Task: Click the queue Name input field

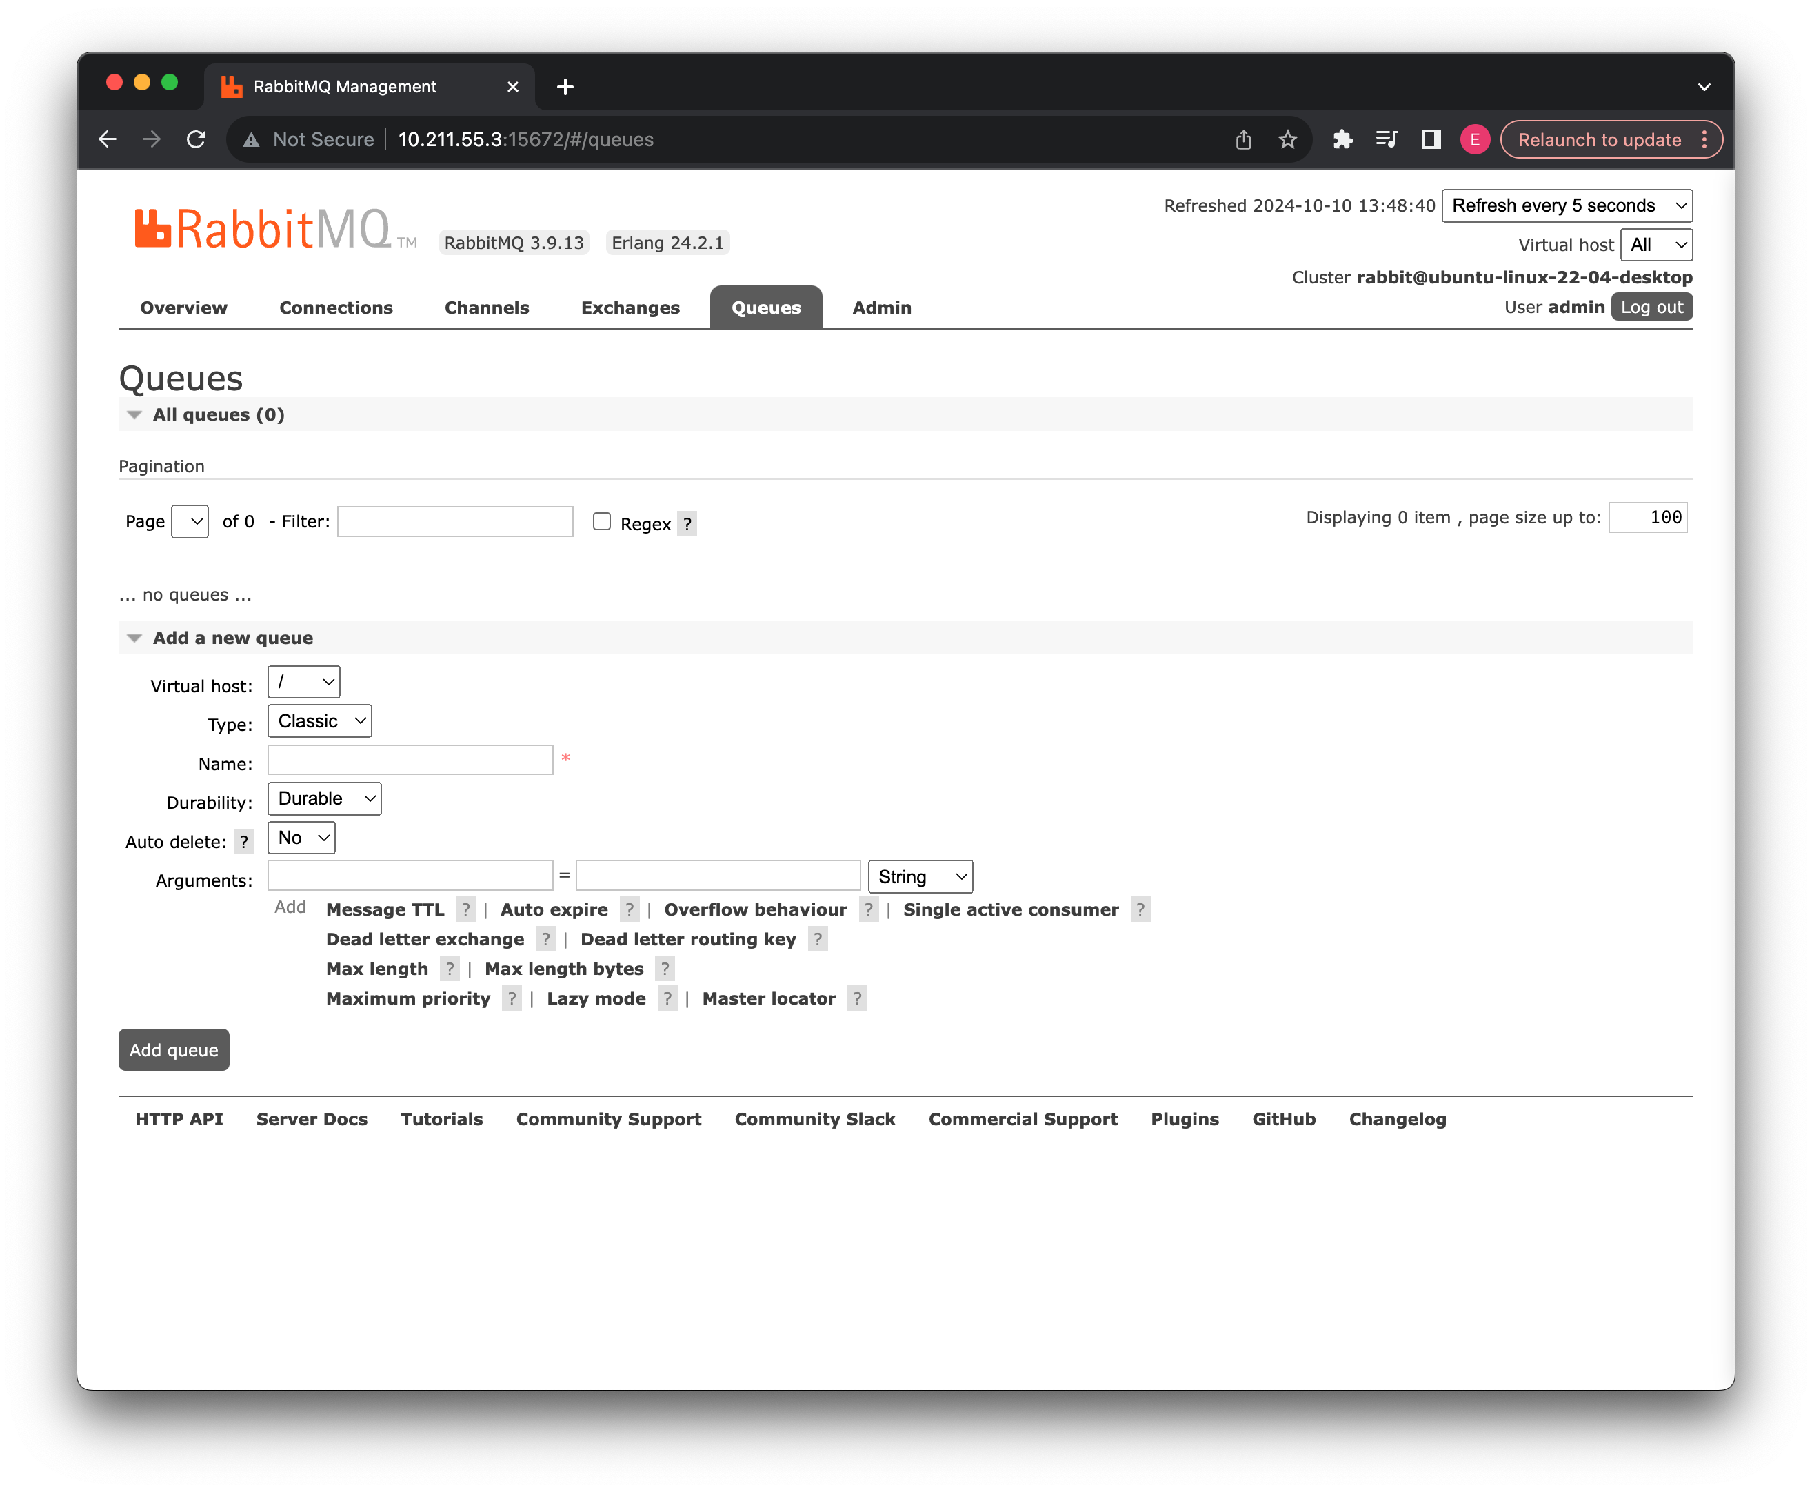Action: click(410, 760)
